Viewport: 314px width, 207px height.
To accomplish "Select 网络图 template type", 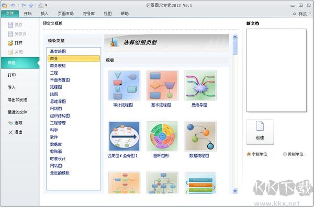I will (55, 109).
